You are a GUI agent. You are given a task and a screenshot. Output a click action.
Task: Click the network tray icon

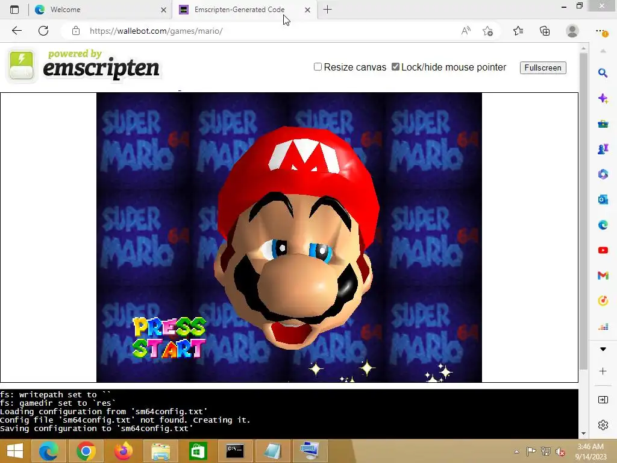[545, 452]
